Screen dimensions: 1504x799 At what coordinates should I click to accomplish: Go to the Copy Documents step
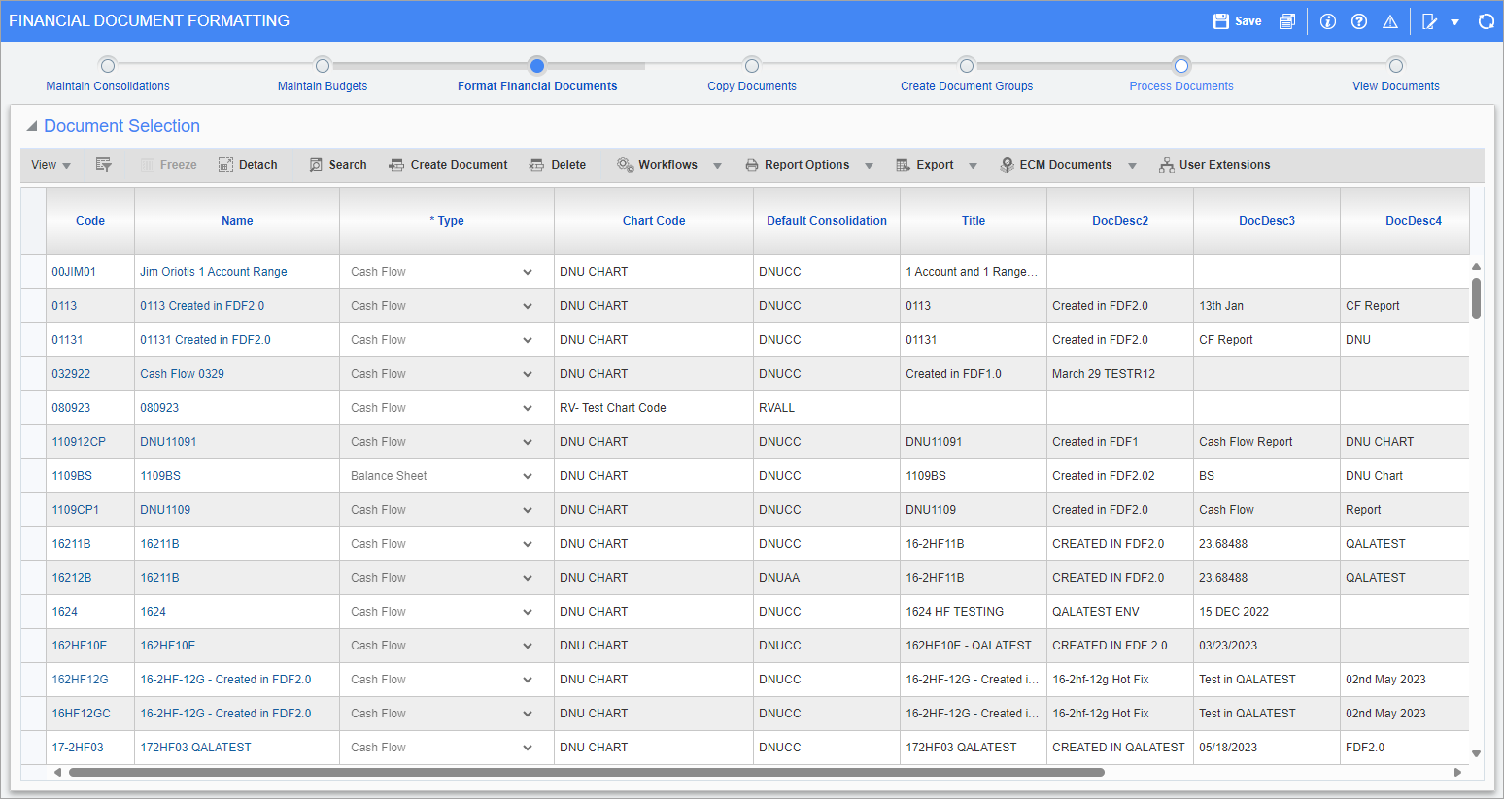[x=752, y=86]
